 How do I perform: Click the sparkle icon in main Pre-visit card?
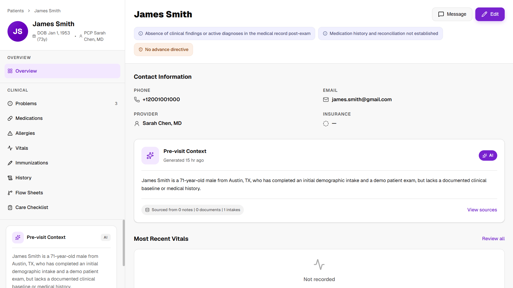150,156
